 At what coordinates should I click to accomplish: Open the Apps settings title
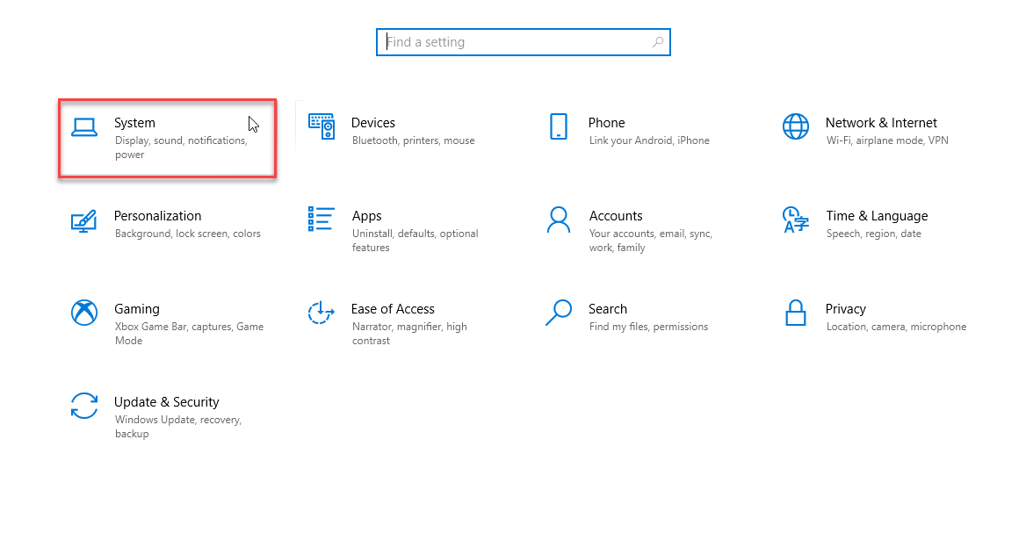coord(366,217)
